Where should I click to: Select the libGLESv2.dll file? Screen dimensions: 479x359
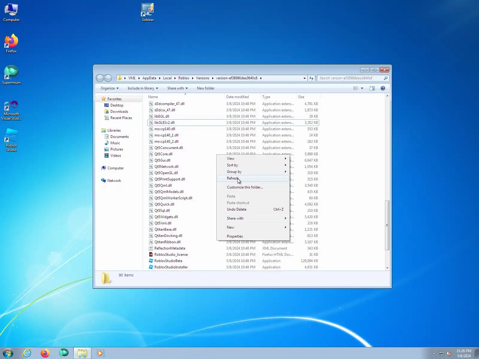point(233,123)
